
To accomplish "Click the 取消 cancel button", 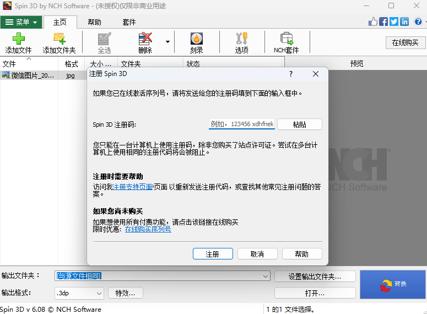I will [257, 254].
